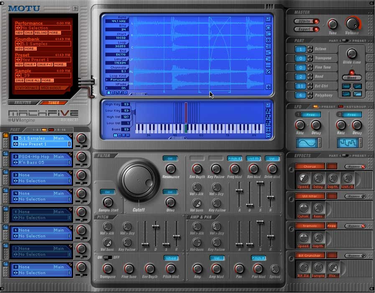Viewport: 375px width, 293px height.
Task: Increase Octave value with up stepper arrow
Action: click(310, 47)
